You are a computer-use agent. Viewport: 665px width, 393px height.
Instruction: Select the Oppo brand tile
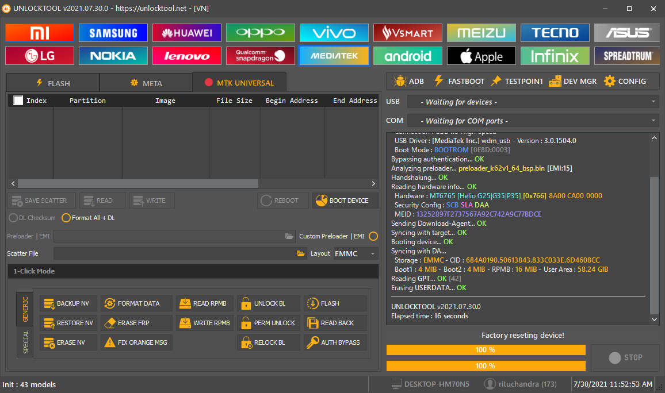tap(261, 33)
